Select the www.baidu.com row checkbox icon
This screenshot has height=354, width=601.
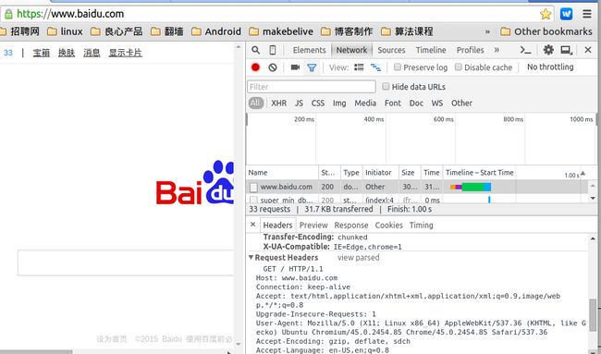(253, 188)
